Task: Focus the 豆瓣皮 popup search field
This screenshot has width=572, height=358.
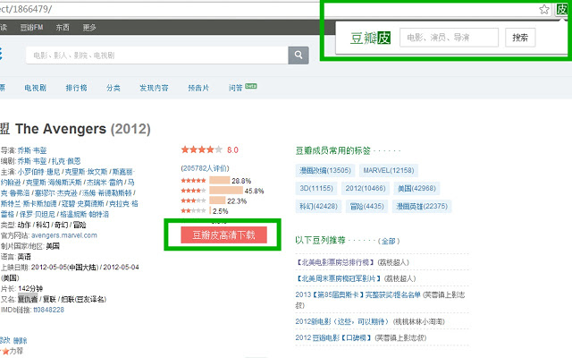Action: coord(449,38)
